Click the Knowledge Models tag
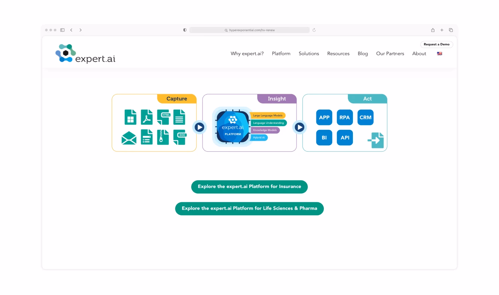The image size is (499, 295). click(x=265, y=130)
